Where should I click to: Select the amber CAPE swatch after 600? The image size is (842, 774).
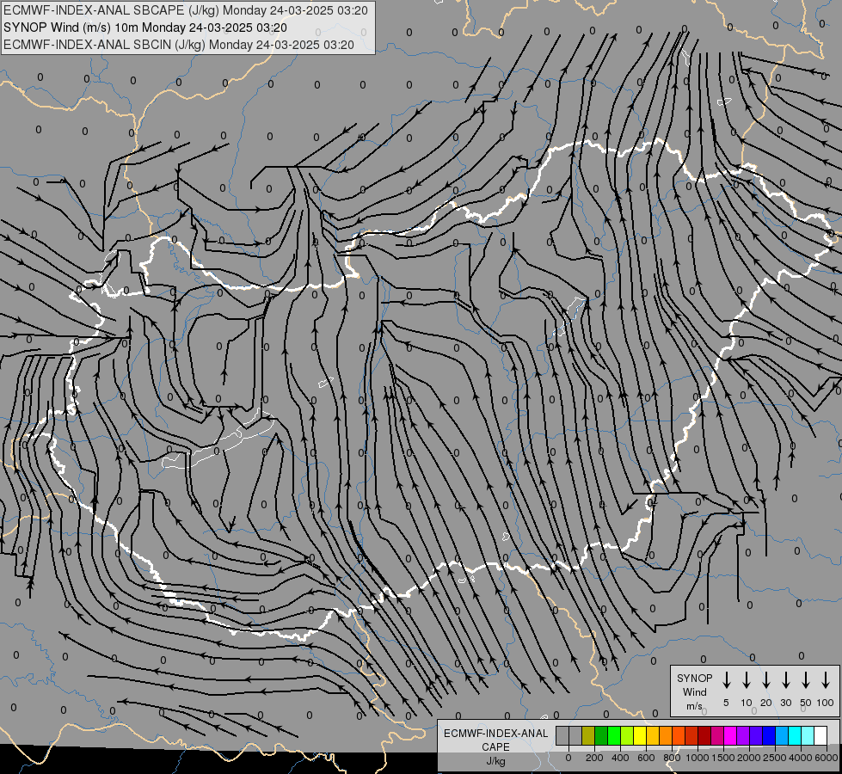point(653,735)
